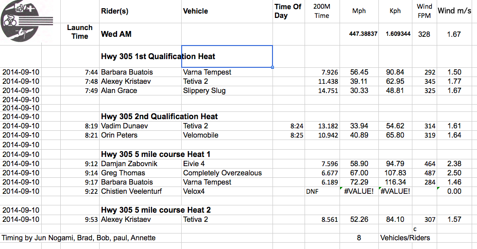
Task: Click the Hwy 305 2nd Qualification Heat heading
Action: click(x=159, y=116)
